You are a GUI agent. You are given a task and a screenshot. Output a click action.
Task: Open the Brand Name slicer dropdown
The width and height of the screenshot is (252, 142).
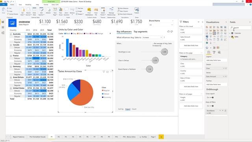point(172,25)
